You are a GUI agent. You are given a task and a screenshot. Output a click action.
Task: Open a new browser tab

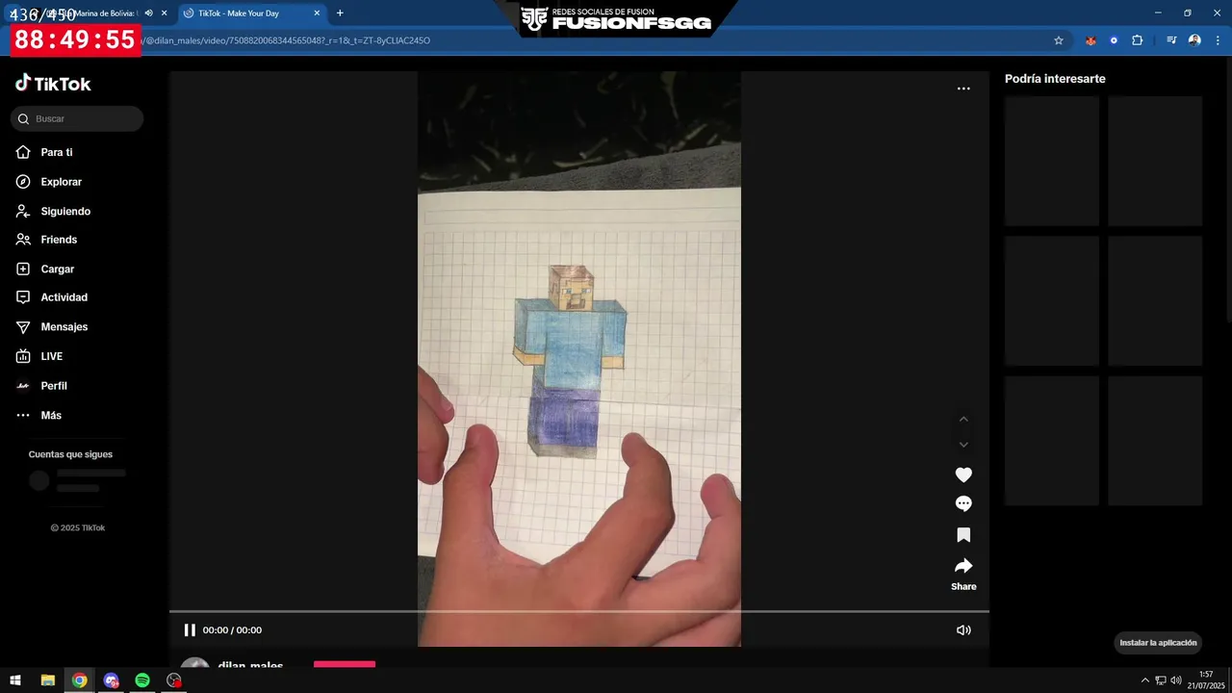(340, 13)
